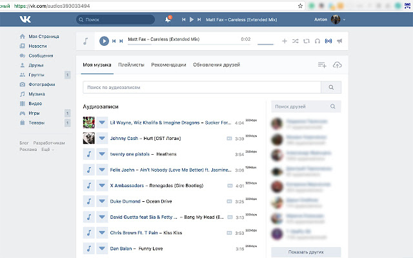
Task: Download arrow for Lil Wayne track
Action: pos(102,123)
